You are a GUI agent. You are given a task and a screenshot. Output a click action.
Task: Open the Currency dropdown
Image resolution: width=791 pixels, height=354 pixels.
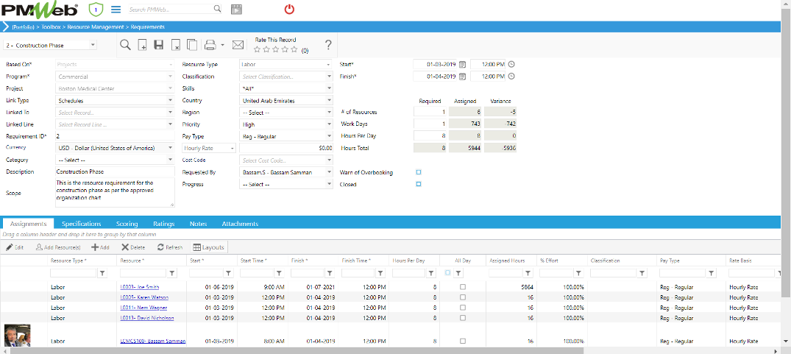(x=170, y=148)
